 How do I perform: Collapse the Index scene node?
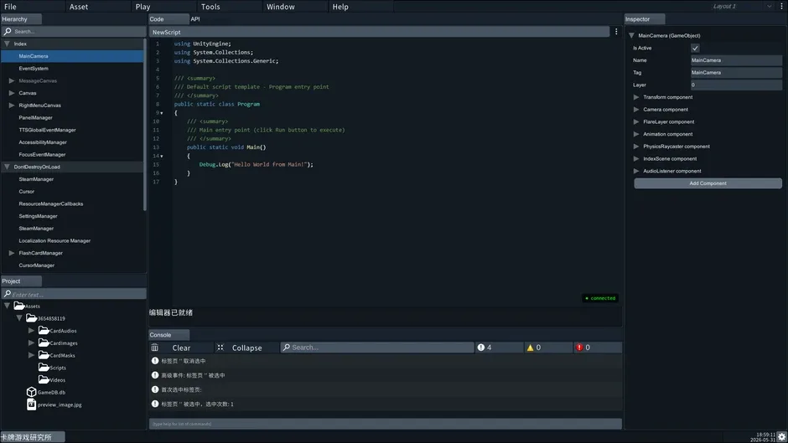(7, 44)
